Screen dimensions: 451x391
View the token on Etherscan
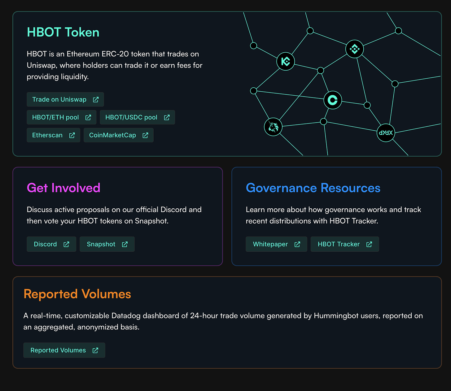coord(53,135)
